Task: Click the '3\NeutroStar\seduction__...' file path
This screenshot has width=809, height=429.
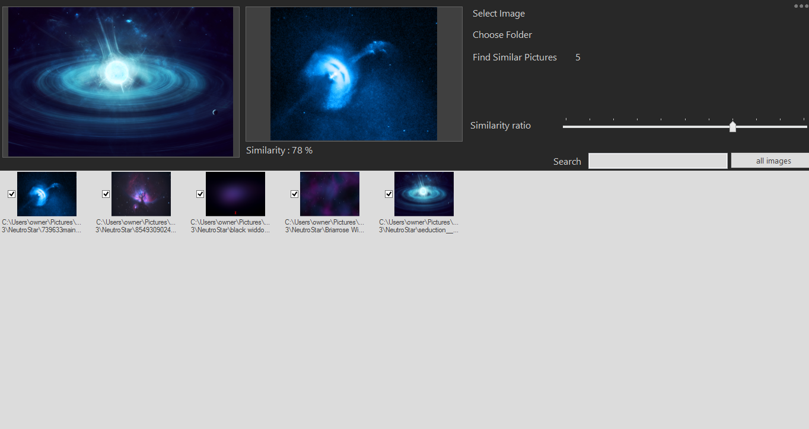Action: [x=419, y=230]
